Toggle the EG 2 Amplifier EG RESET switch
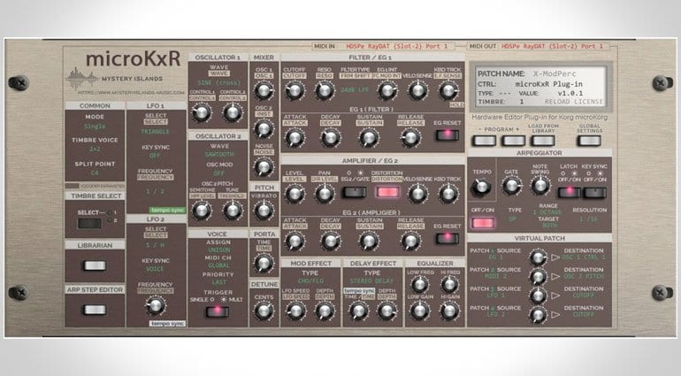 [447, 238]
